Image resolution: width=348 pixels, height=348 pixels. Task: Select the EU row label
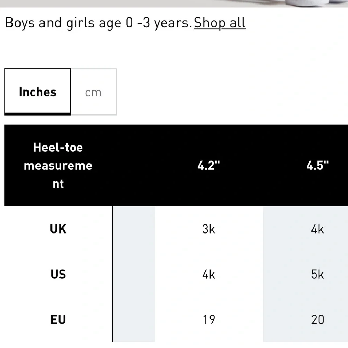pyautogui.click(x=58, y=319)
